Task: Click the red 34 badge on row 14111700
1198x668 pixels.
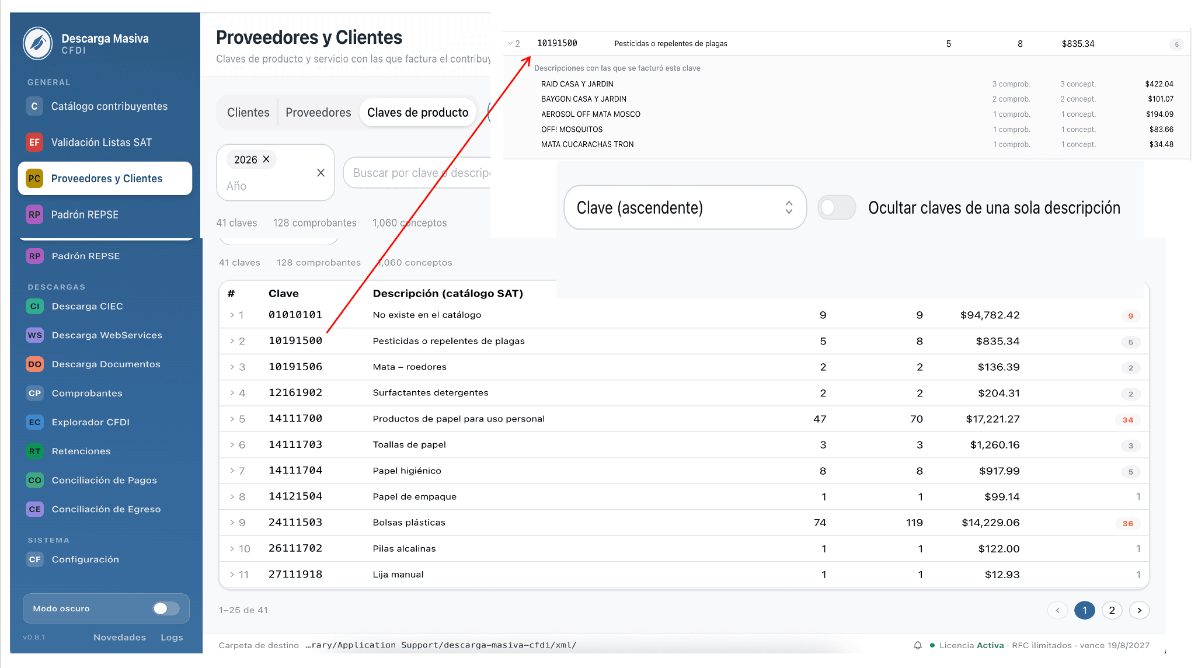Action: 1127,420
